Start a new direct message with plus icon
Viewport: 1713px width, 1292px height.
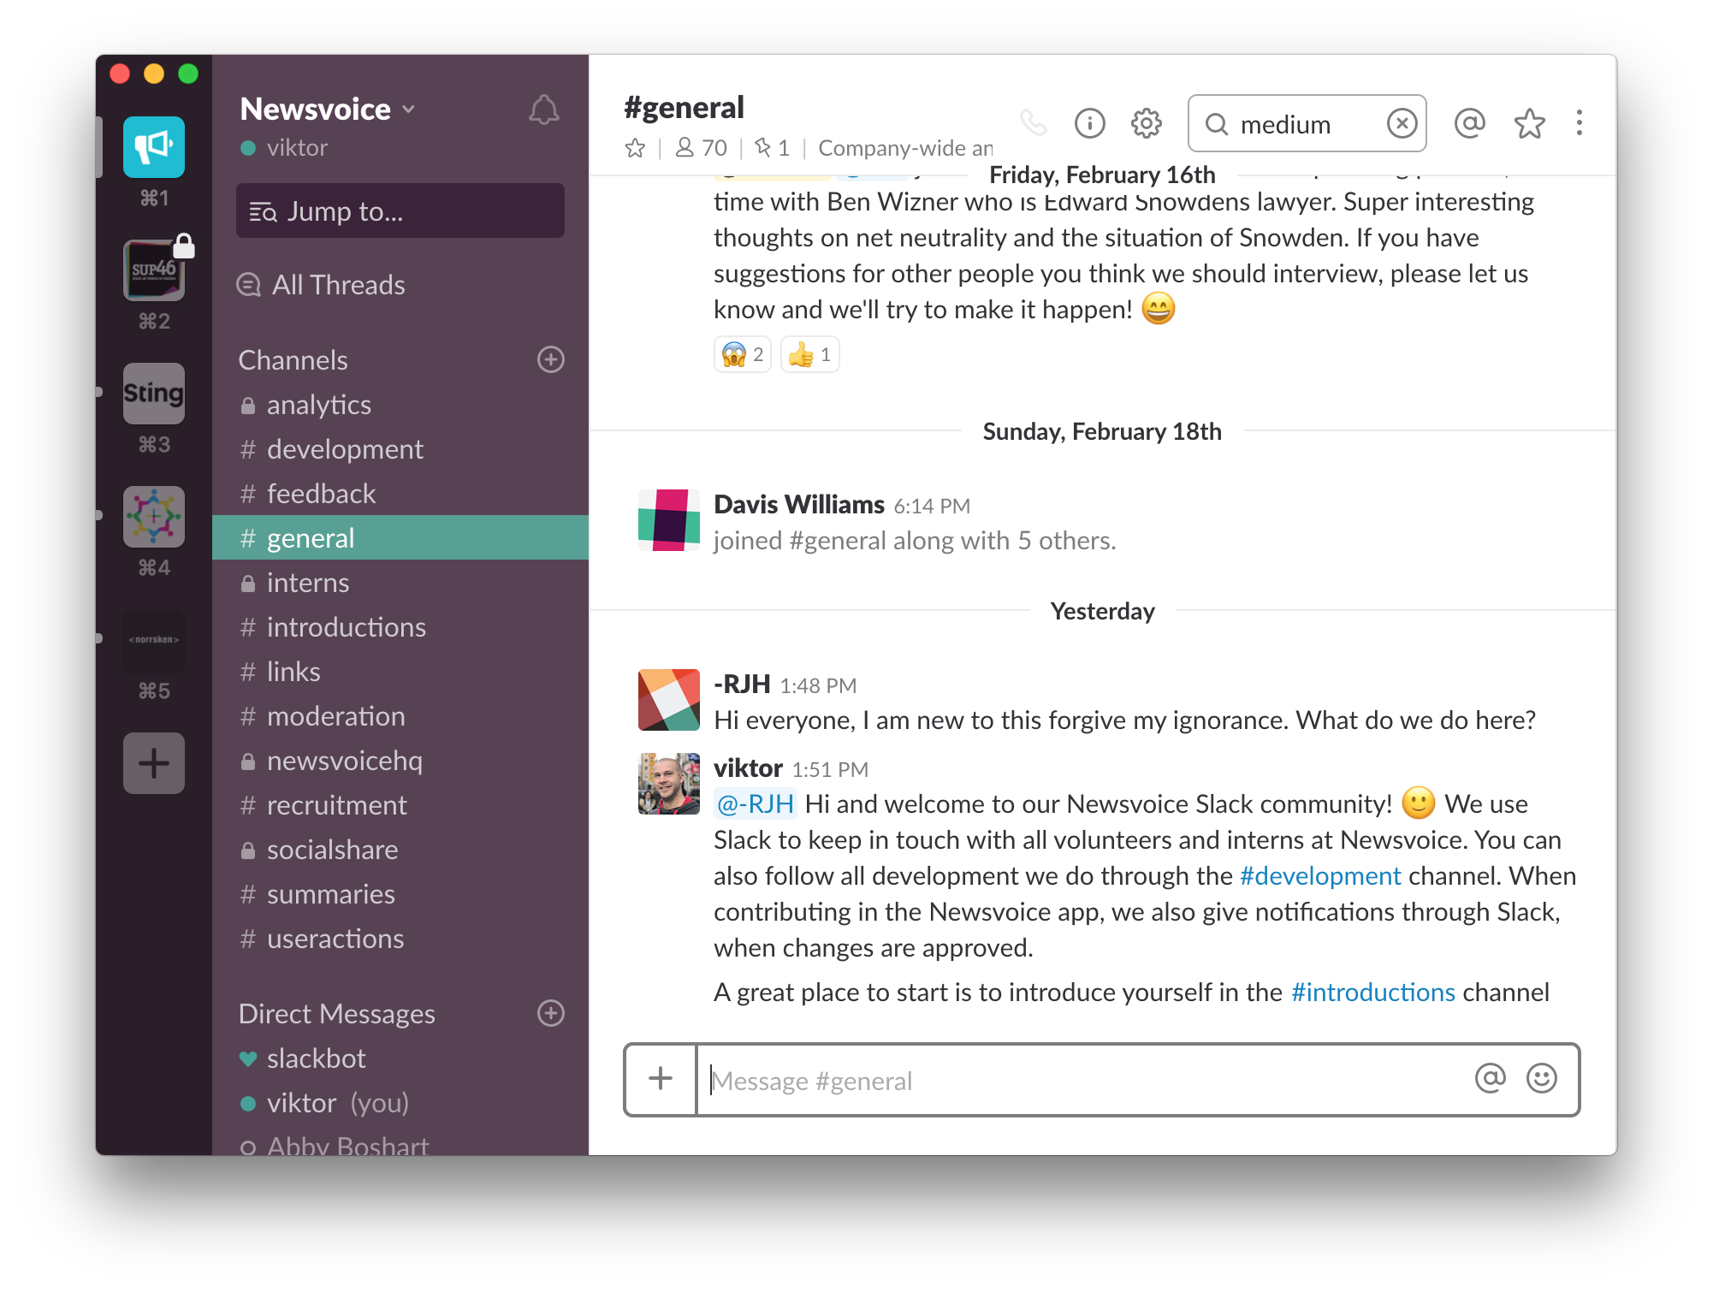coord(551,1013)
